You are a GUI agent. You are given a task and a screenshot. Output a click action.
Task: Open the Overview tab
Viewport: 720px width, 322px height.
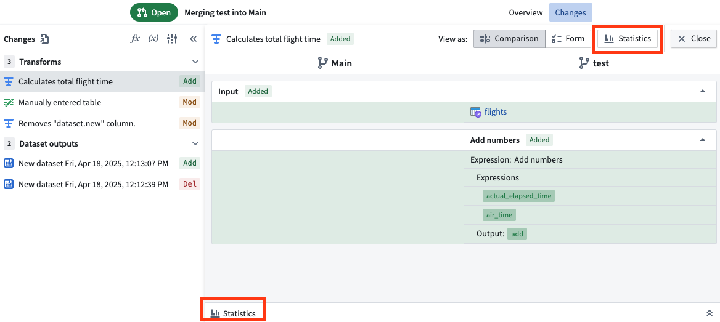[525, 12]
